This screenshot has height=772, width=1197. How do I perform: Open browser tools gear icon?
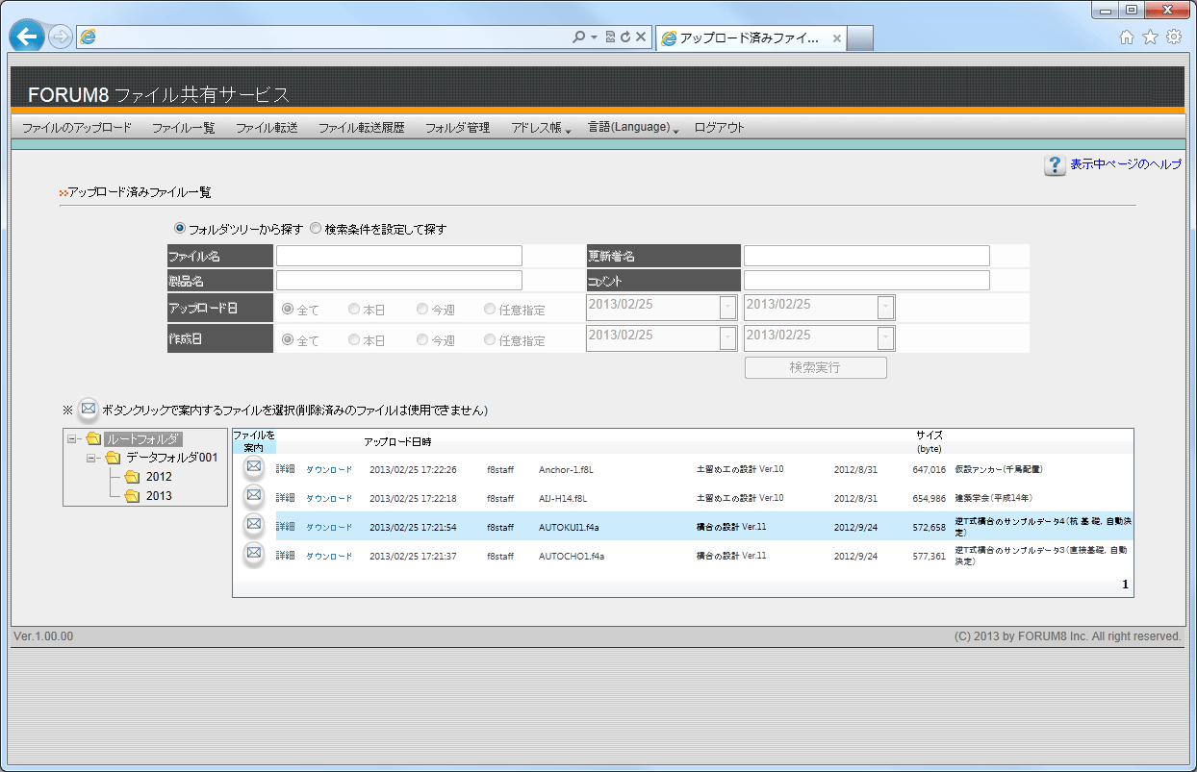tap(1174, 37)
